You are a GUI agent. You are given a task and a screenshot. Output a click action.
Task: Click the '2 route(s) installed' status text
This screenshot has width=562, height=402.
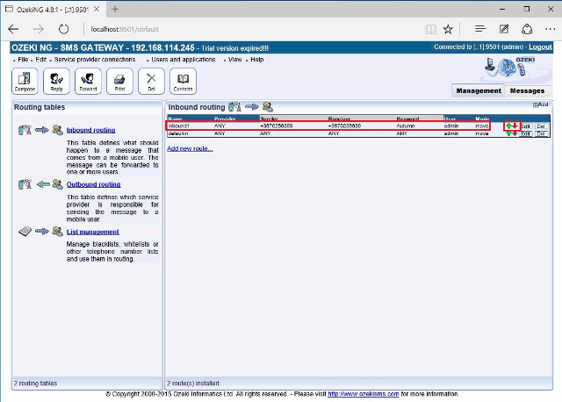193,383
